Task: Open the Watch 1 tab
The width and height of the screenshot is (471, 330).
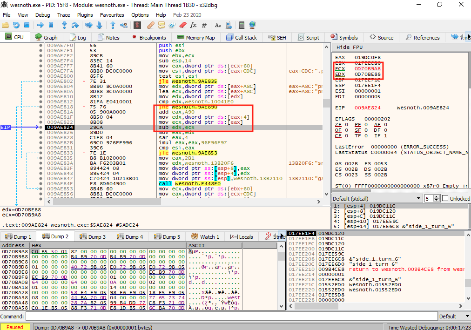Action: pos(205,236)
